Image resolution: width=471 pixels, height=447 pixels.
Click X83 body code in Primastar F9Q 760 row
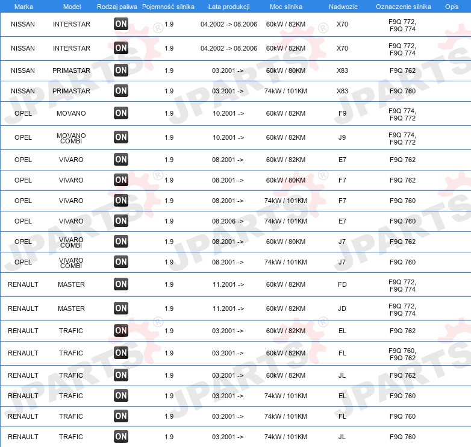pyautogui.click(x=342, y=91)
